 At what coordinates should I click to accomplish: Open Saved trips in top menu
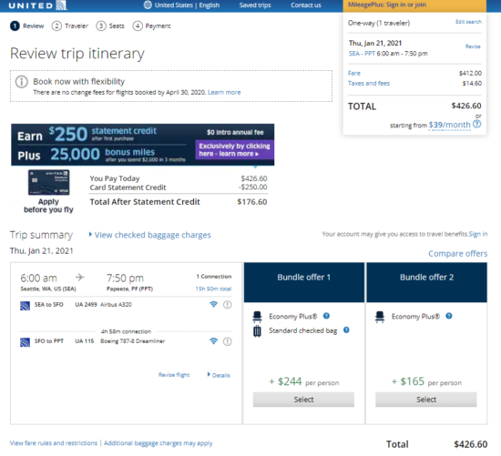(255, 5)
